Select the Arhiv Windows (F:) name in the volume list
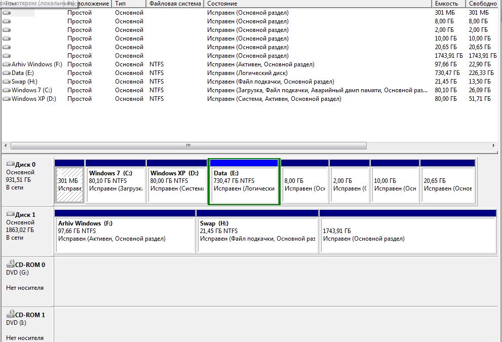 click(x=37, y=64)
